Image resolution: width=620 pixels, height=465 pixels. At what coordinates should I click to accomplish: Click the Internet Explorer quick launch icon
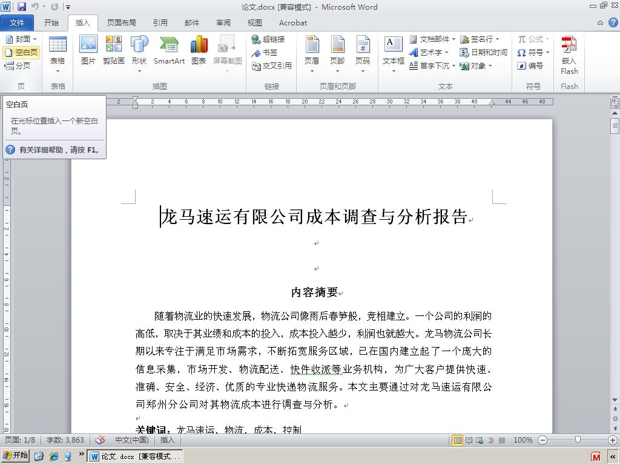(x=53, y=457)
